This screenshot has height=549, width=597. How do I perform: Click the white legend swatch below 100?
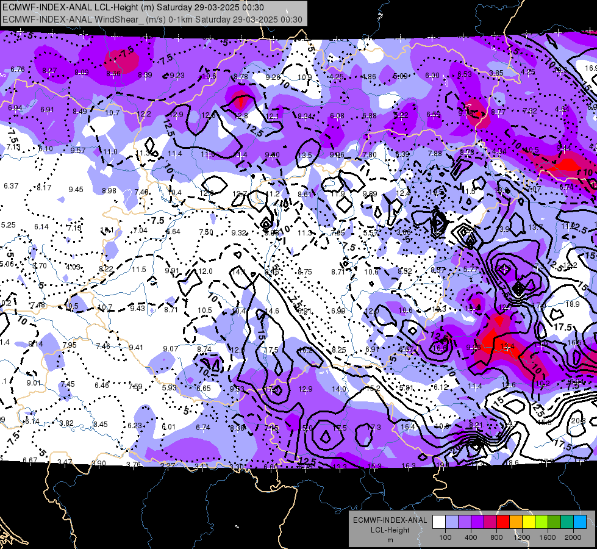click(438, 522)
